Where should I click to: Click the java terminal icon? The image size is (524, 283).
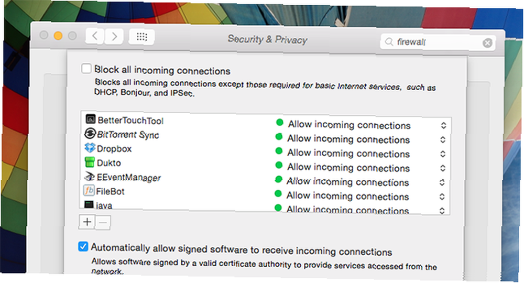pos(89,204)
